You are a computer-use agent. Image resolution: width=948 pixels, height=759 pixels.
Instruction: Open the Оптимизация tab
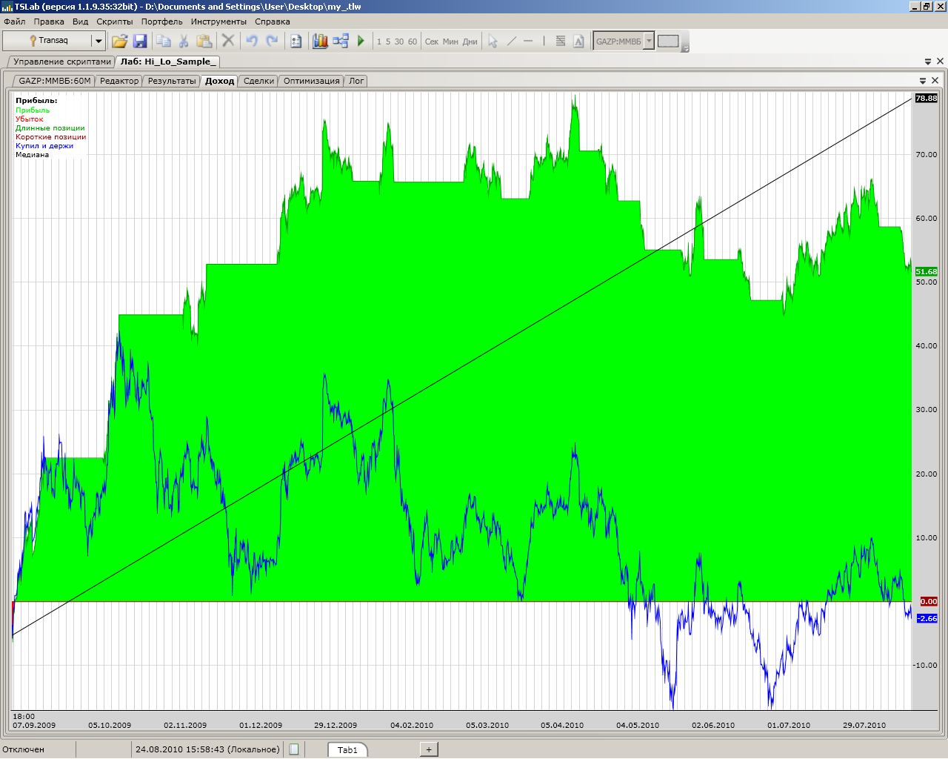pos(311,81)
